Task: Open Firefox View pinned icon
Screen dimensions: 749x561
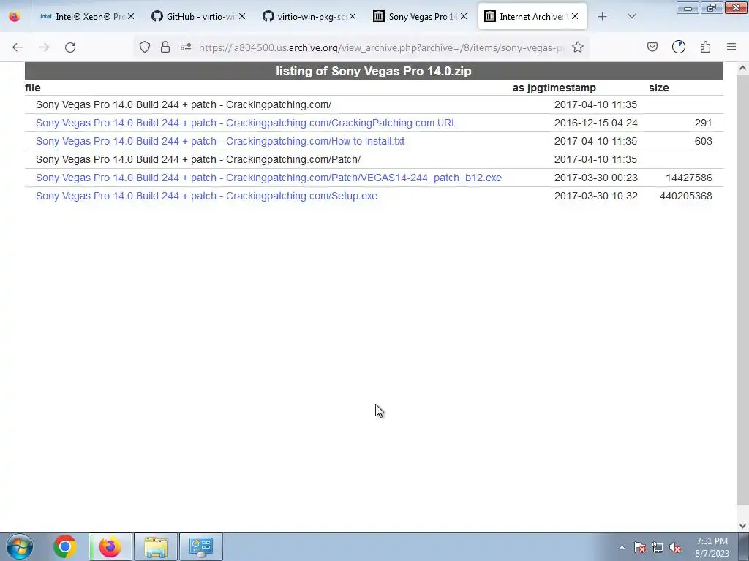Action: pyautogui.click(x=15, y=17)
